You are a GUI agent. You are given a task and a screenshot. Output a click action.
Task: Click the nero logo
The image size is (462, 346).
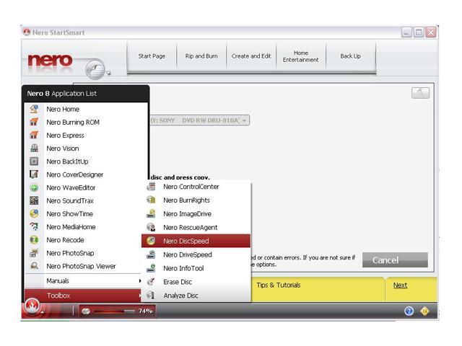(x=50, y=61)
